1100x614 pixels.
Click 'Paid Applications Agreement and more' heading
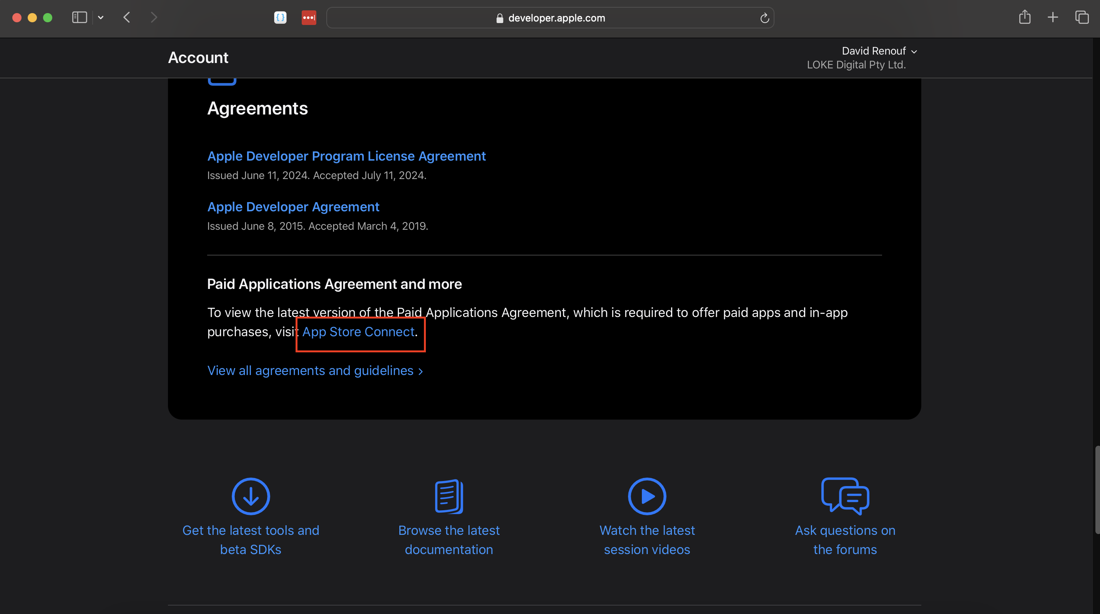pyautogui.click(x=334, y=284)
